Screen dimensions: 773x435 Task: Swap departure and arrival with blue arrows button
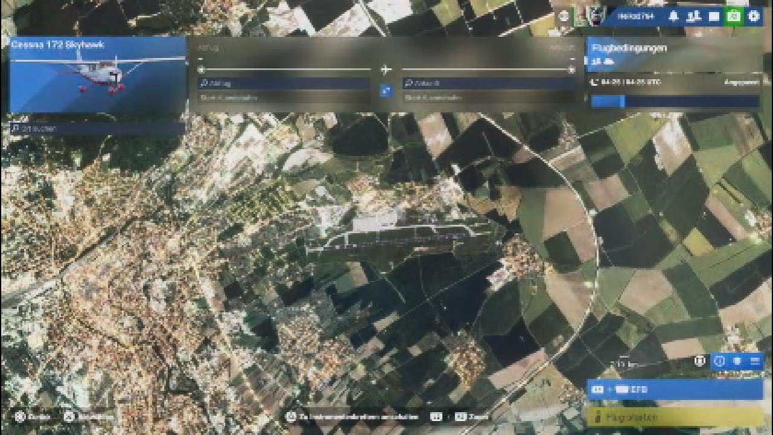pyautogui.click(x=386, y=90)
